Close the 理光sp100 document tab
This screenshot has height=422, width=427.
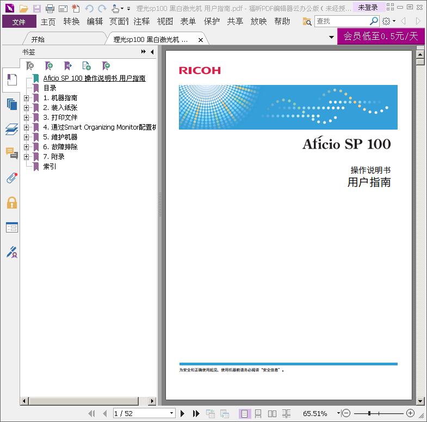coord(201,40)
